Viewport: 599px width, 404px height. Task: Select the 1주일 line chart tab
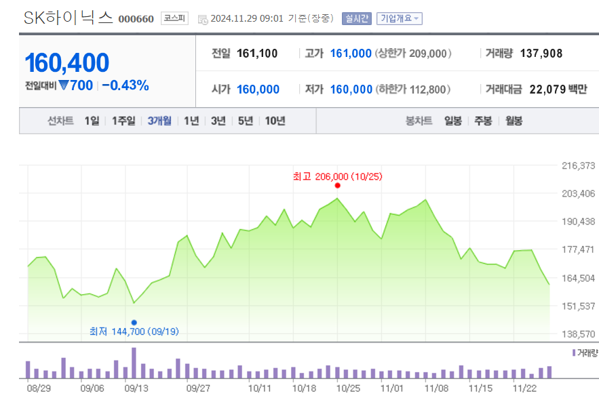pos(123,121)
